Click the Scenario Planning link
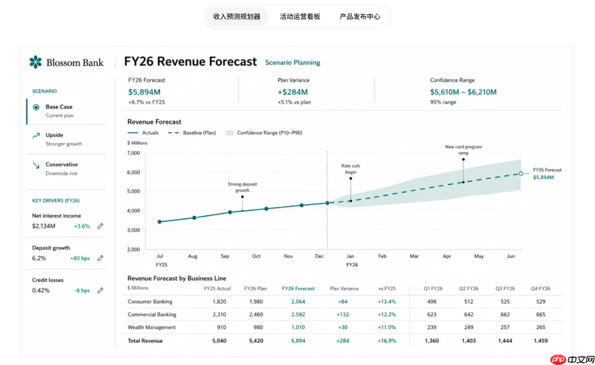 (x=293, y=63)
